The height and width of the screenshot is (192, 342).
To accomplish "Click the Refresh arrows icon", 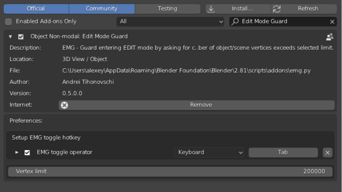I will tap(277, 9).
